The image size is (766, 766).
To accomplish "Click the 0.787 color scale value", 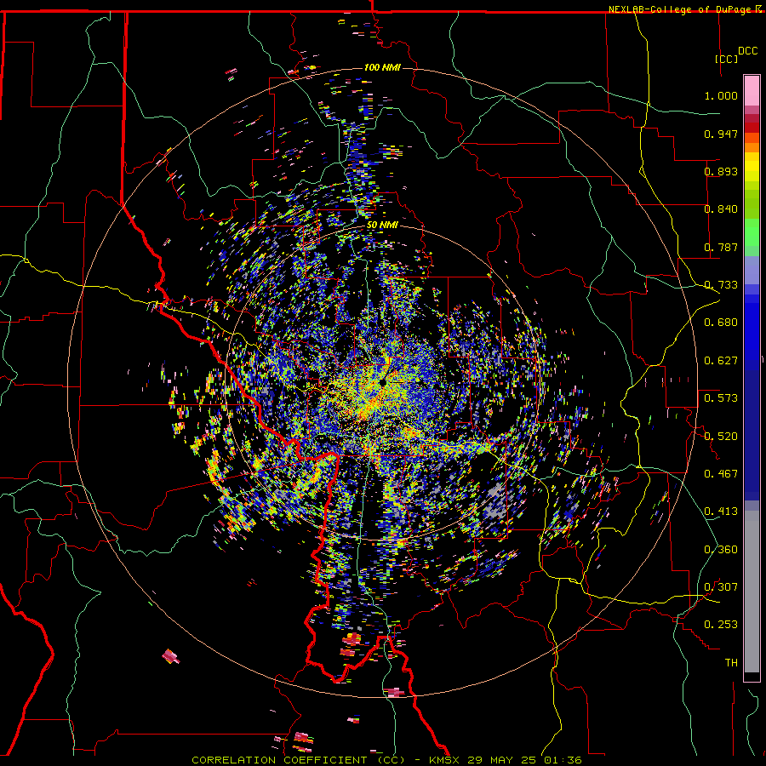I will 721,247.
